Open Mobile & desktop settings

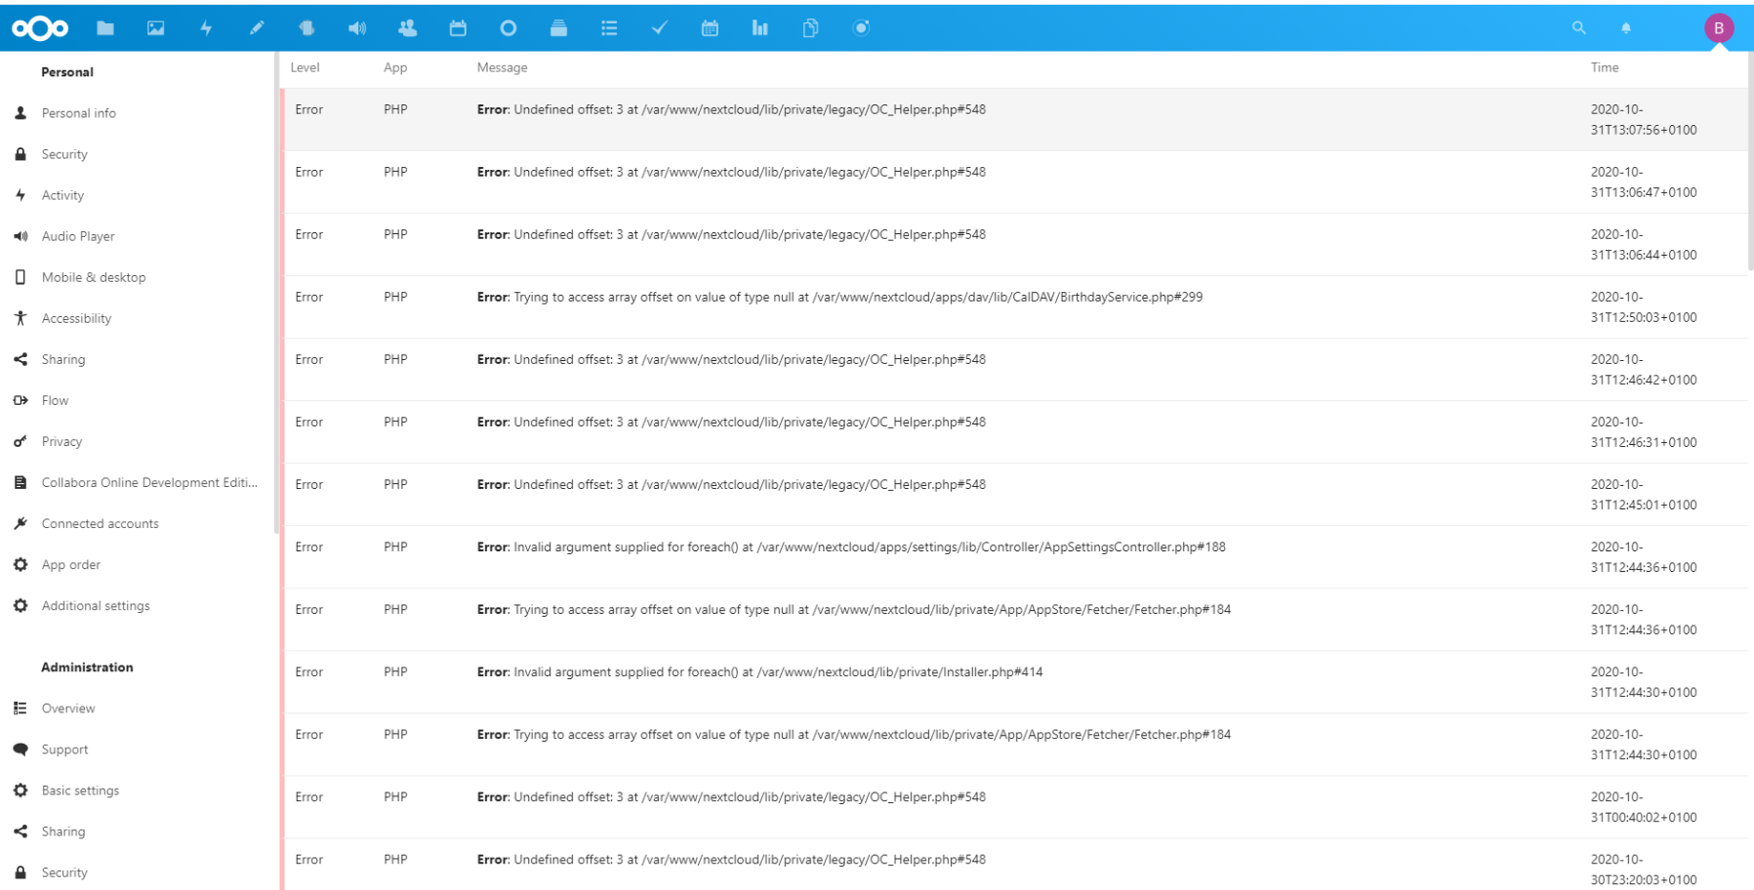(x=93, y=277)
